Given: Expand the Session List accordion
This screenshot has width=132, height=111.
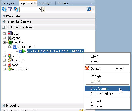Looking at the screenshot, I should click(x=3, y=16).
